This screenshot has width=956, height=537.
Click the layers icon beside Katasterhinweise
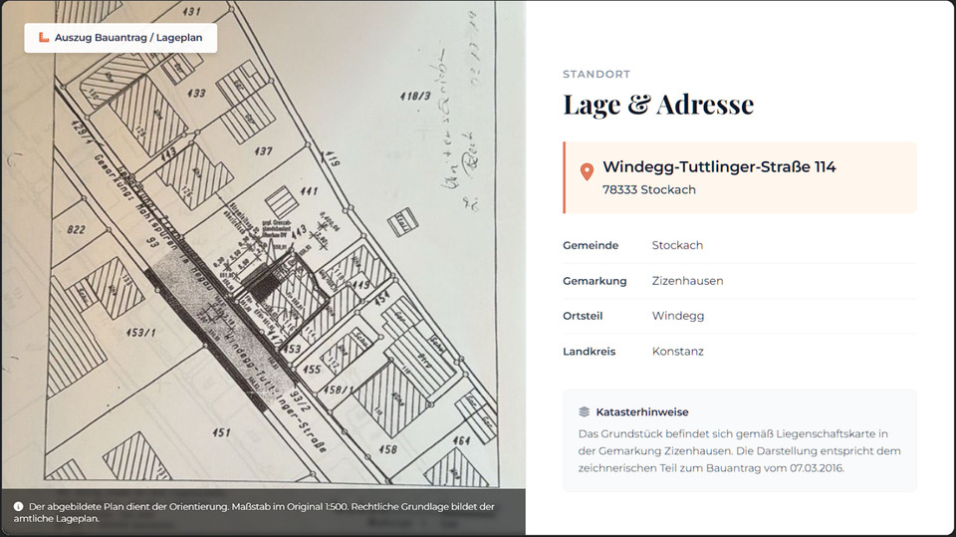click(585, 411)
